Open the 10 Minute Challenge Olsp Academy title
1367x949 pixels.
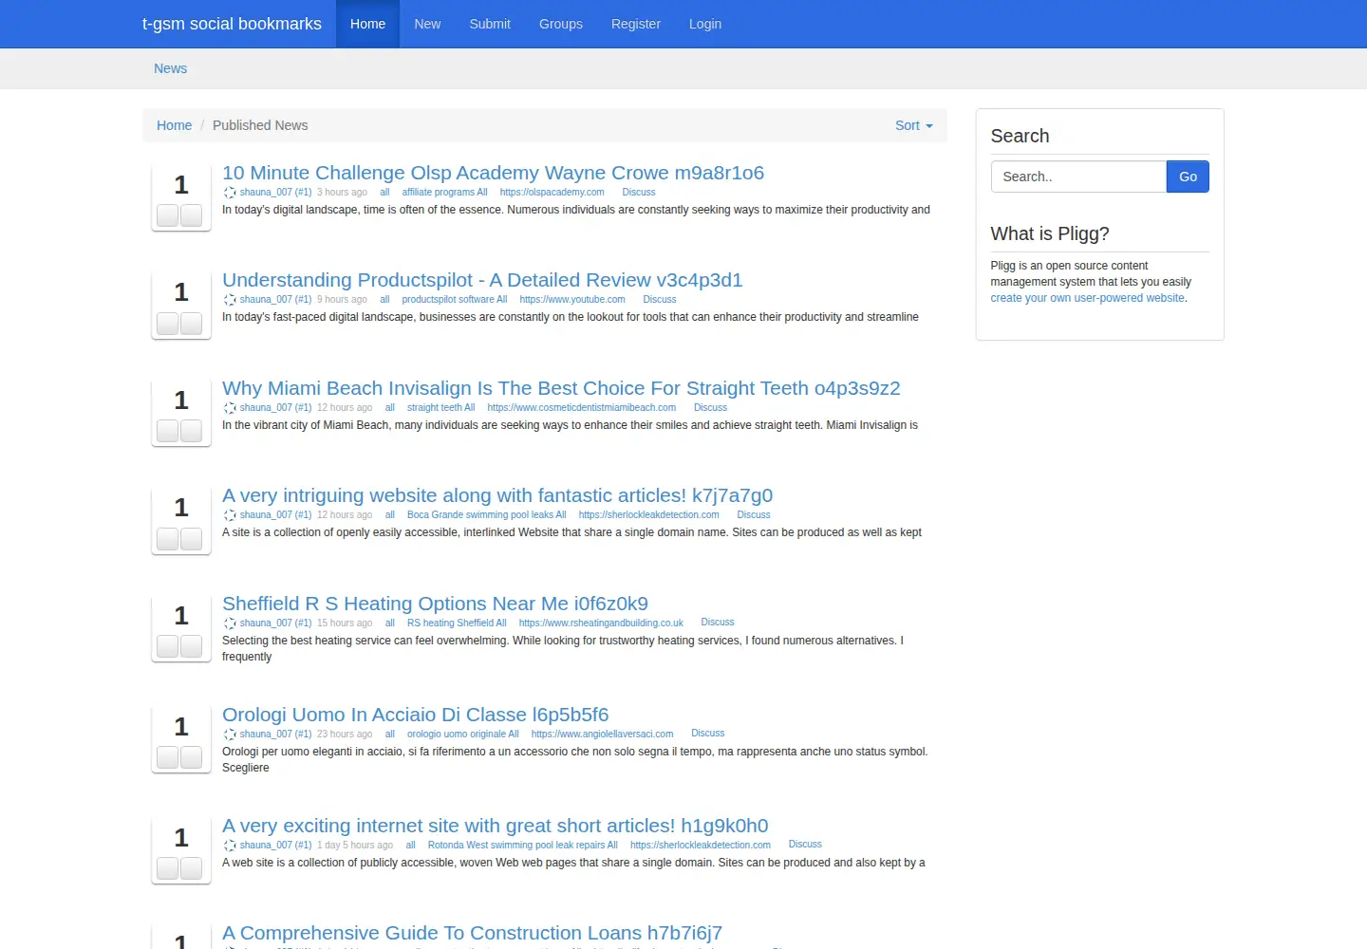pyautogui.click(x=493, y=173)
